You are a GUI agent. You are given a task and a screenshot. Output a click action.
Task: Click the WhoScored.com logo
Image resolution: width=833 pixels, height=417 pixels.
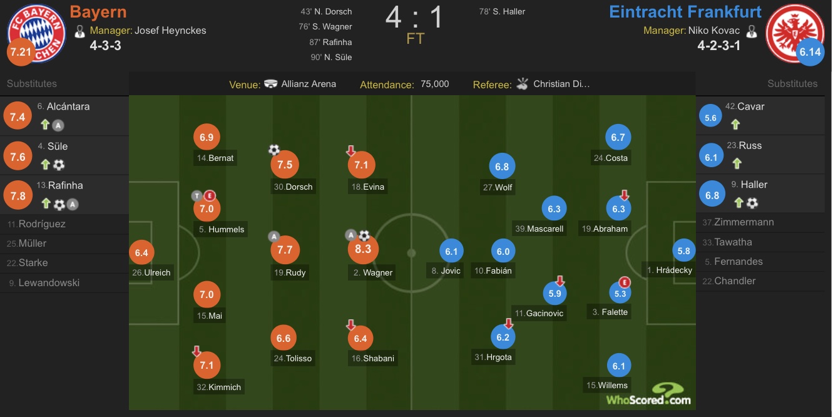click(x=648, y=394)
